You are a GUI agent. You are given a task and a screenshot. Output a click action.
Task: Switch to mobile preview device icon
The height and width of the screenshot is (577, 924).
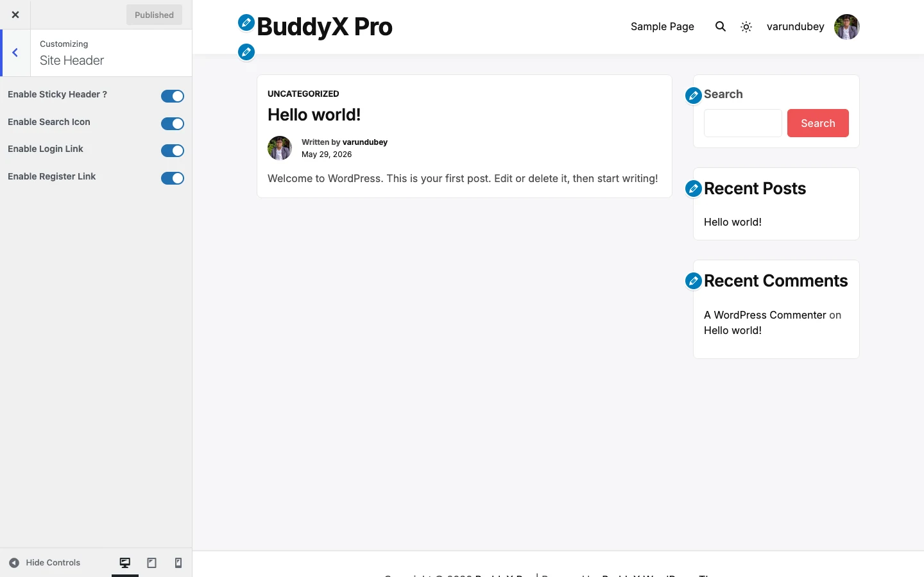point(178,563)
